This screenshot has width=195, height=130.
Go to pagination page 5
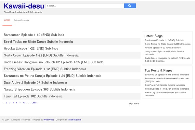pos(17,103)
